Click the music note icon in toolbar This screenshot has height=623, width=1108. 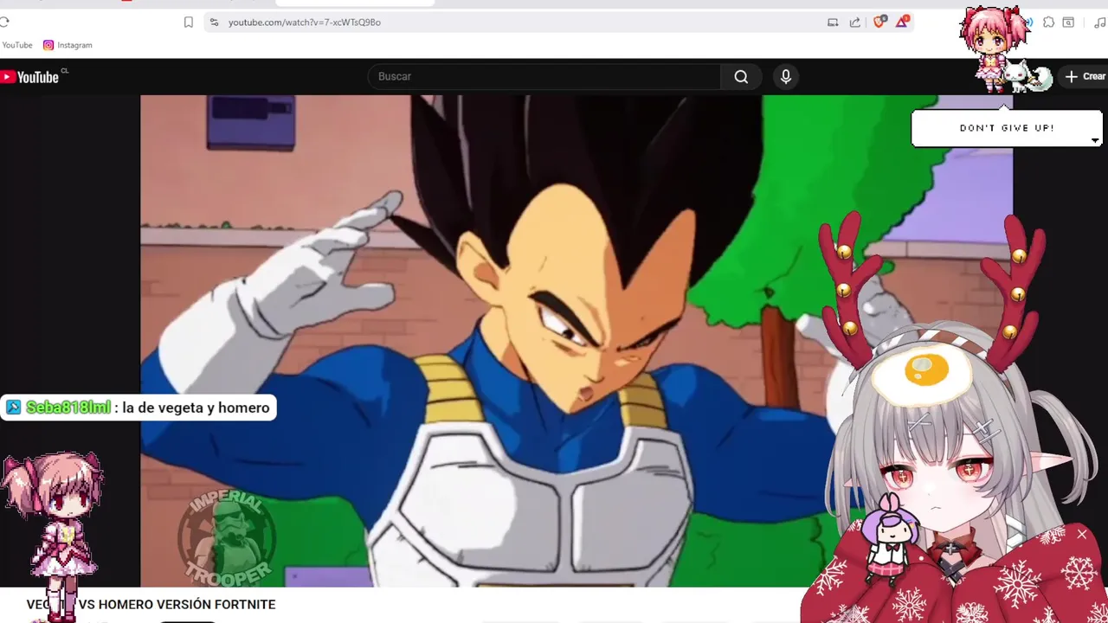pos(1099,22)
